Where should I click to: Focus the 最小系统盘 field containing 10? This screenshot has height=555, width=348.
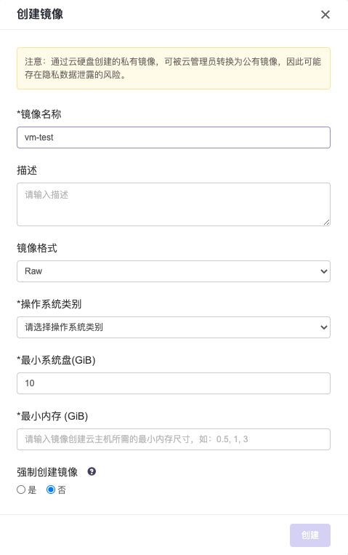(174, 383)
